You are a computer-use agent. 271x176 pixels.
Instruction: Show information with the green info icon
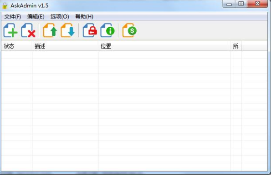click(107, 30)
